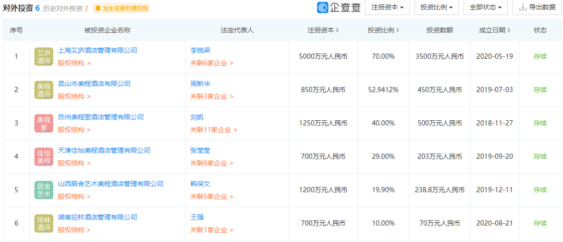
Task: Enable 发生变更时通知我 notification
Action: [121, 8]
